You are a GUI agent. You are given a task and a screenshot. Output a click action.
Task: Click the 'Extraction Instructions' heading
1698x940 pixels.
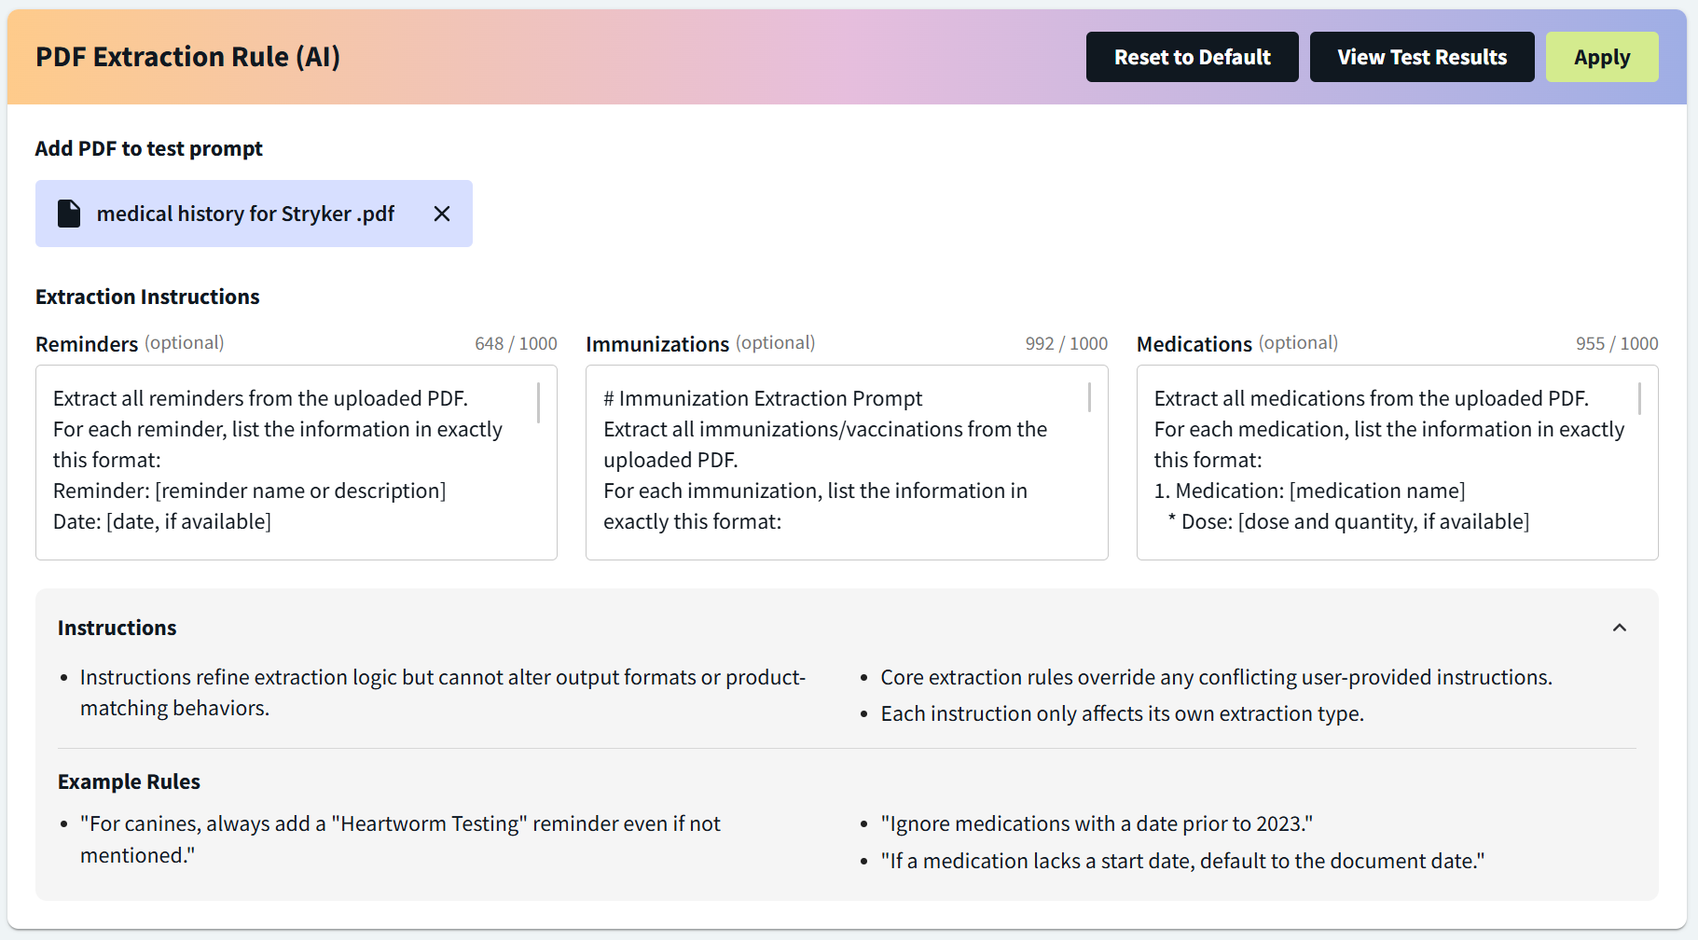[x=147, y=297]
